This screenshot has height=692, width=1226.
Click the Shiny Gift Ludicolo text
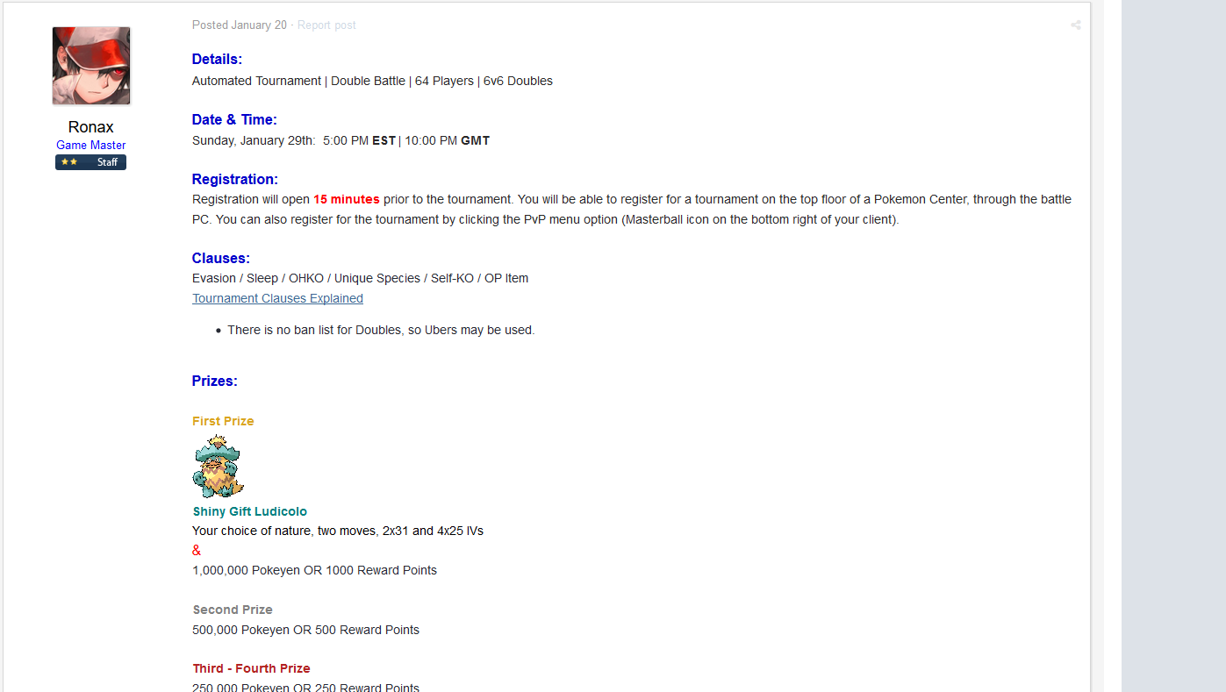(250, 511)
